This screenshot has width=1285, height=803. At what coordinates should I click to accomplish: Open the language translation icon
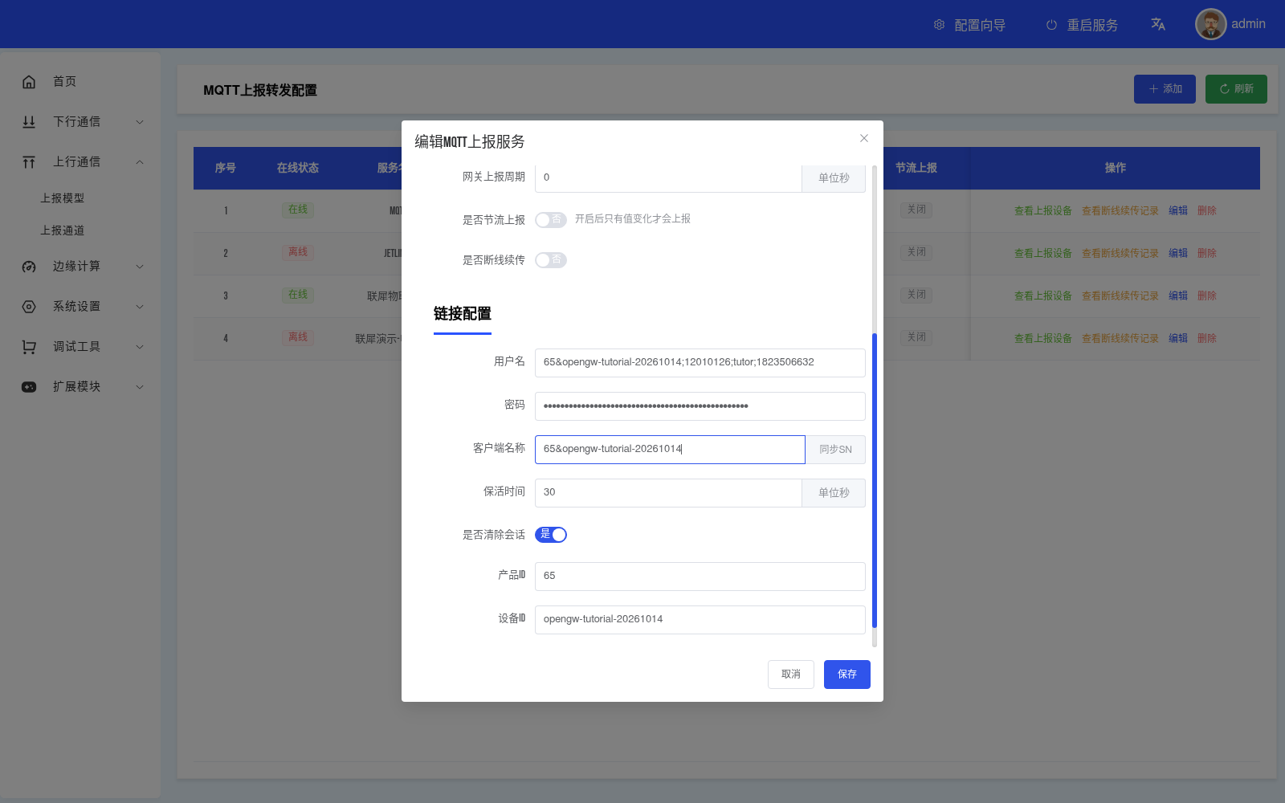(x=1158, y=24)
